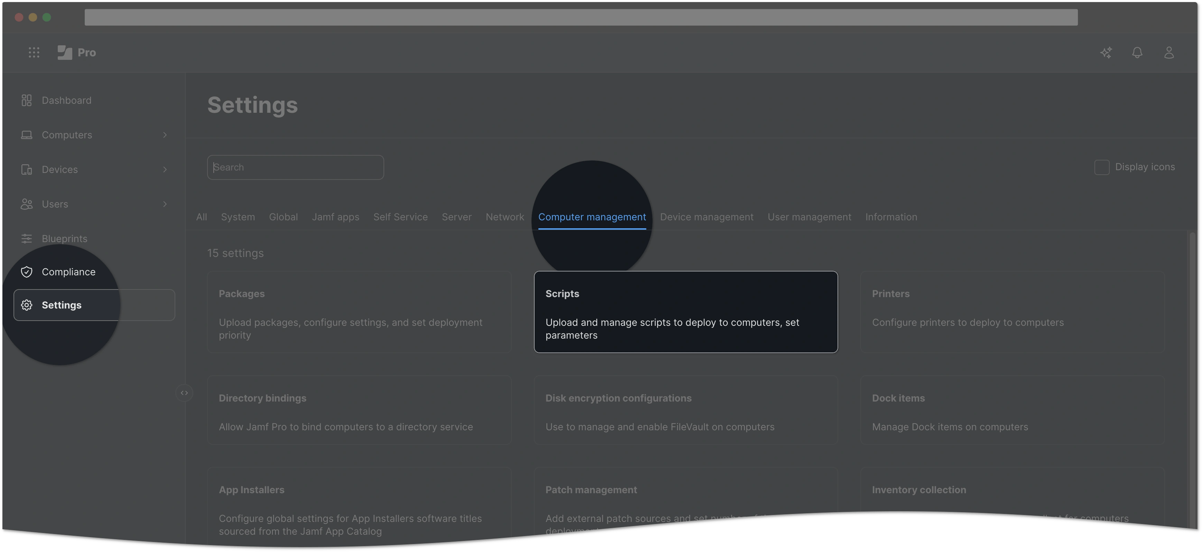Expand the Computers sidebar section
Viewport: 1202px width, 552px height.
165,135
